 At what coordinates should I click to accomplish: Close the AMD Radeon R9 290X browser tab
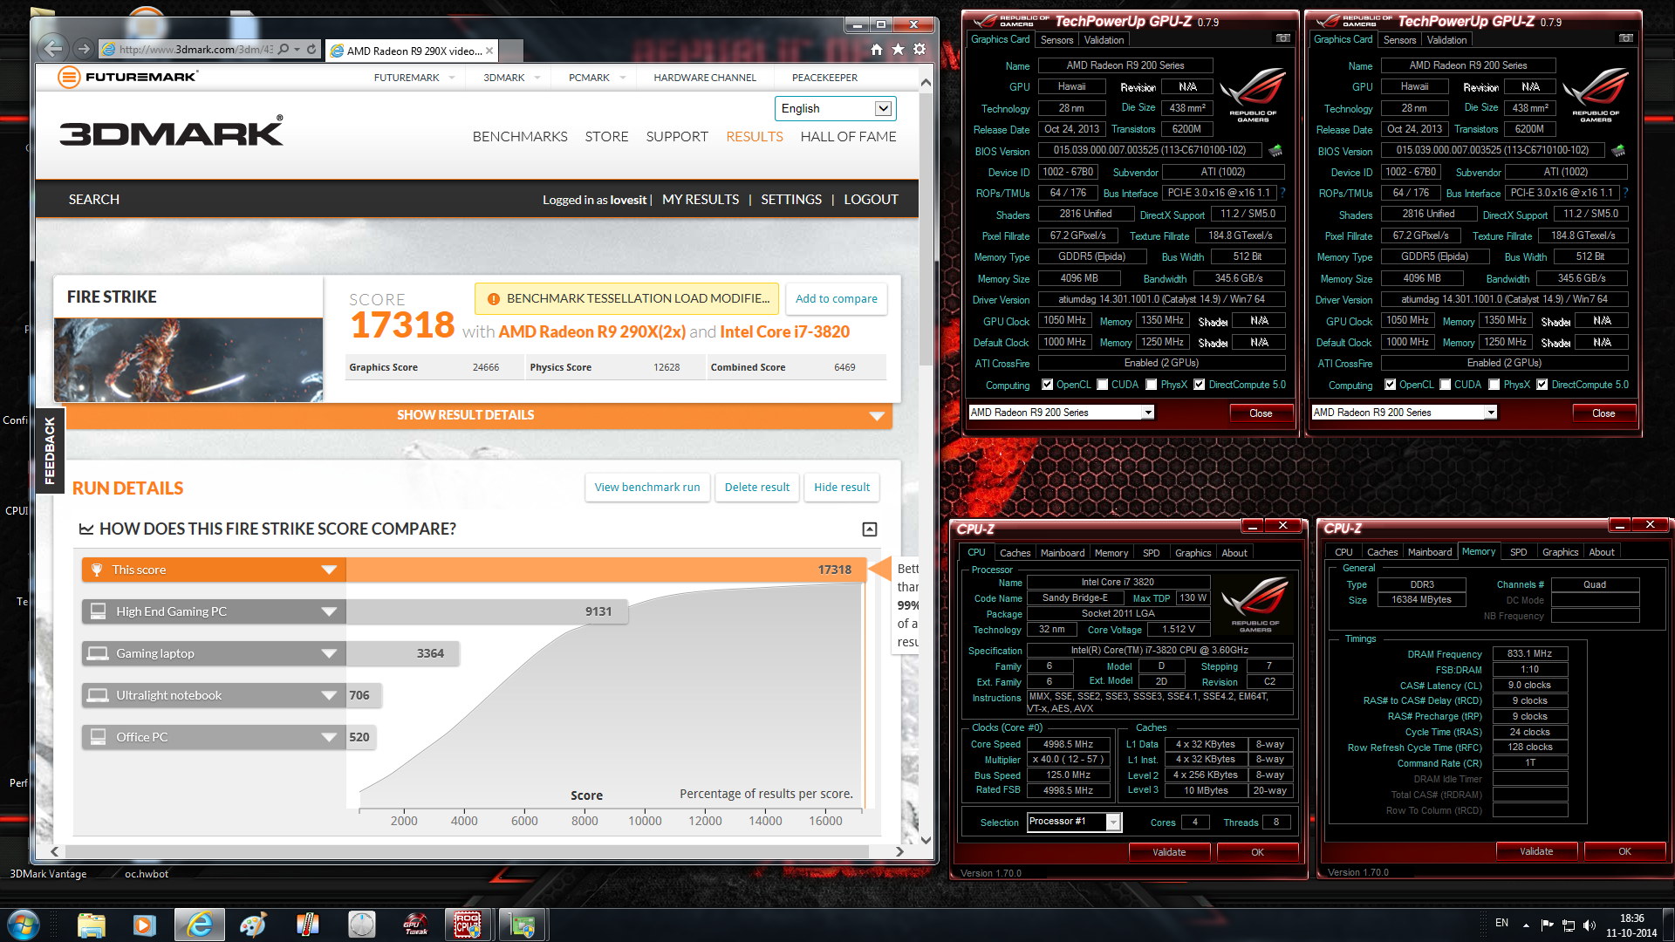489,51
